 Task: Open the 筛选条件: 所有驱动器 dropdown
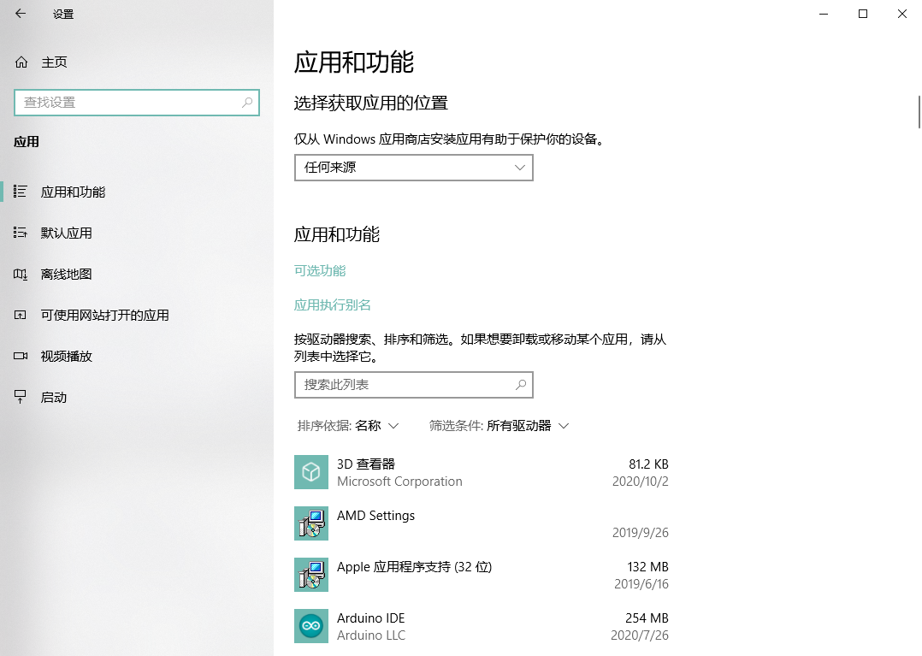[x=499, y=426]
